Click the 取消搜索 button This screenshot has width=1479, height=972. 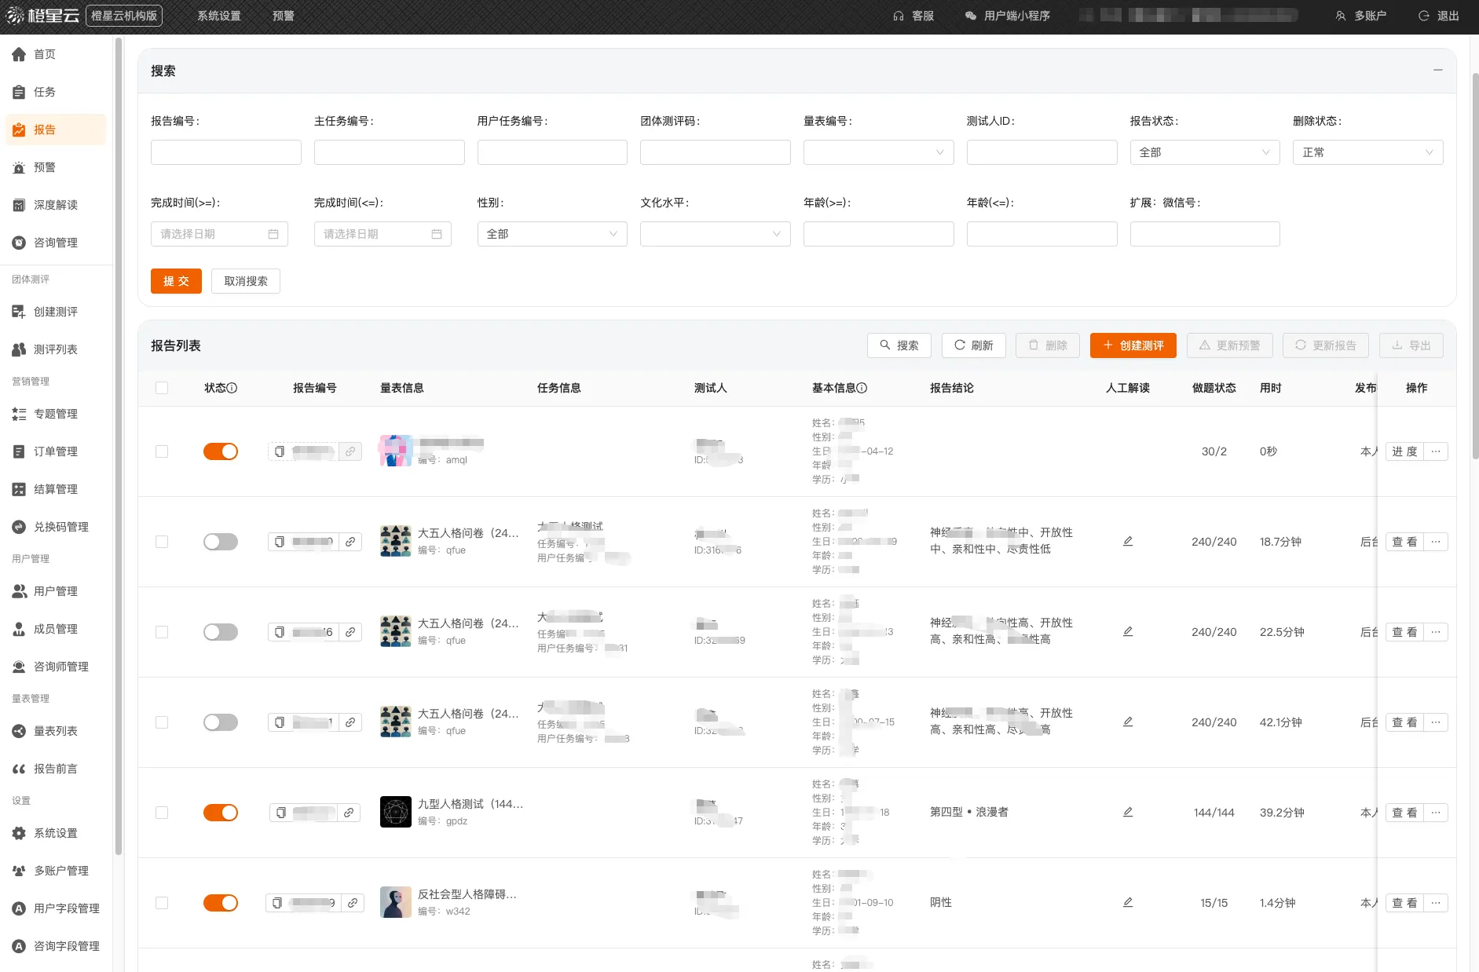[x=246, y=281]
